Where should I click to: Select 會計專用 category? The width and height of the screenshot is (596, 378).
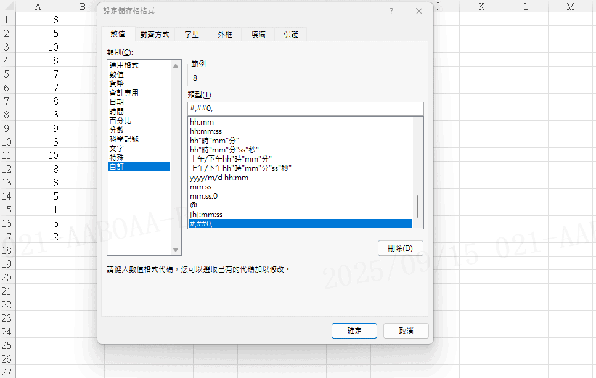[124, 93]
